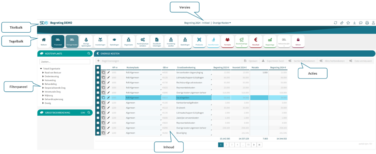Open the Organisatie tile
The width and height of the screenshot is (376, 154).
pyautogui.click(x=128, y=41)
